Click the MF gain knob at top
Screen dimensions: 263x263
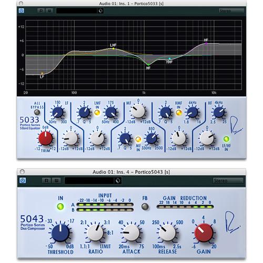click(x=138, y=111)
